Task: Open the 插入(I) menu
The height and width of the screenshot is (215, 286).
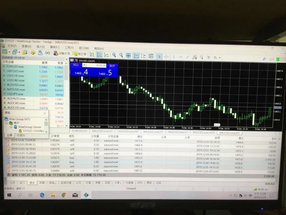Action: coord(40,47)
